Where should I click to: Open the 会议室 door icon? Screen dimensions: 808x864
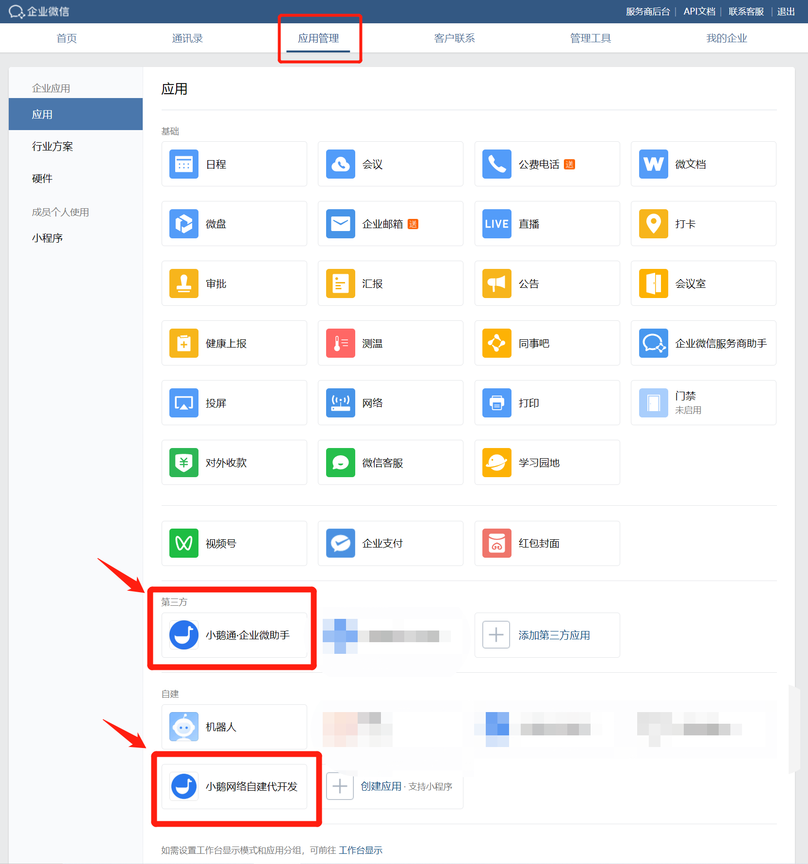654,283
